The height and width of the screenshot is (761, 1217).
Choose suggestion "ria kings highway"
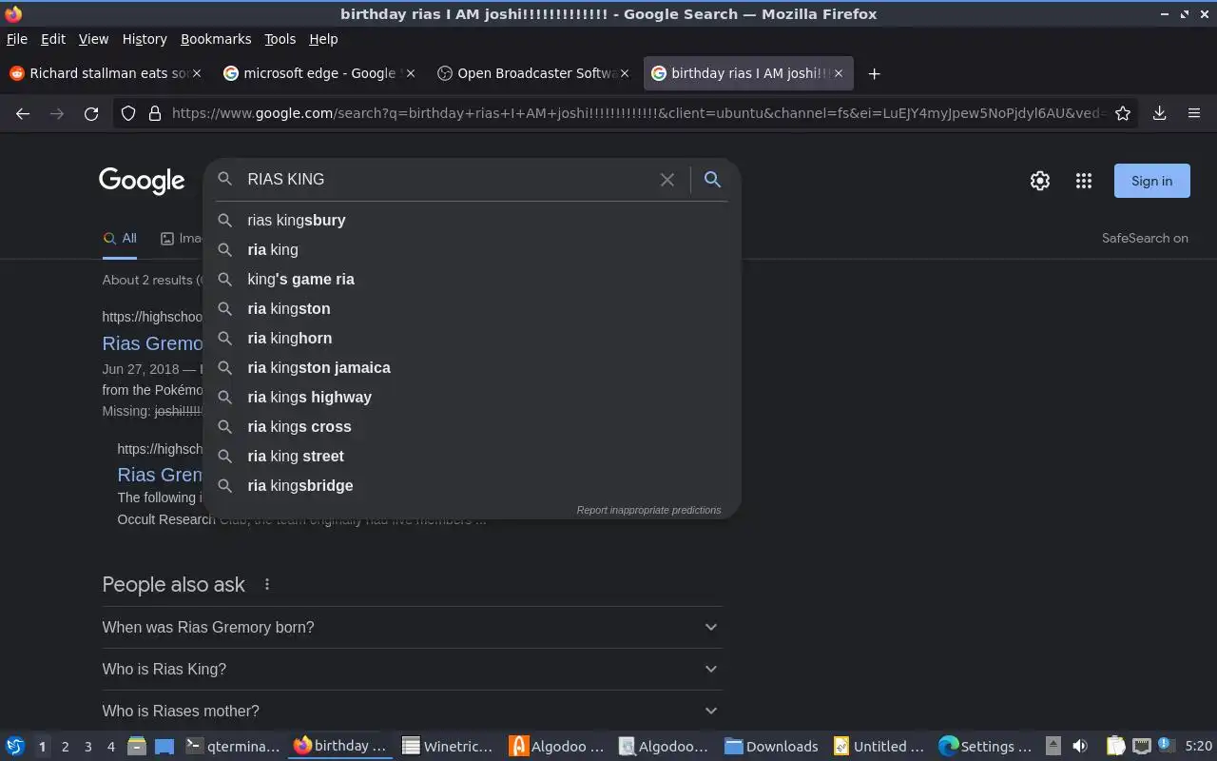click(472, 397)
